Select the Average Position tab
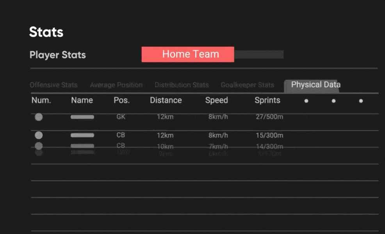The height and width of the screenshot is (234, 385). click(116, 85)
